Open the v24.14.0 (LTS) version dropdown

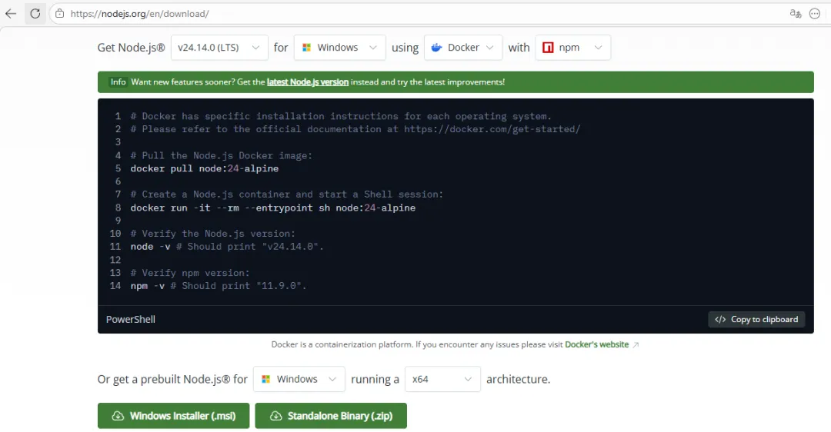219,48
